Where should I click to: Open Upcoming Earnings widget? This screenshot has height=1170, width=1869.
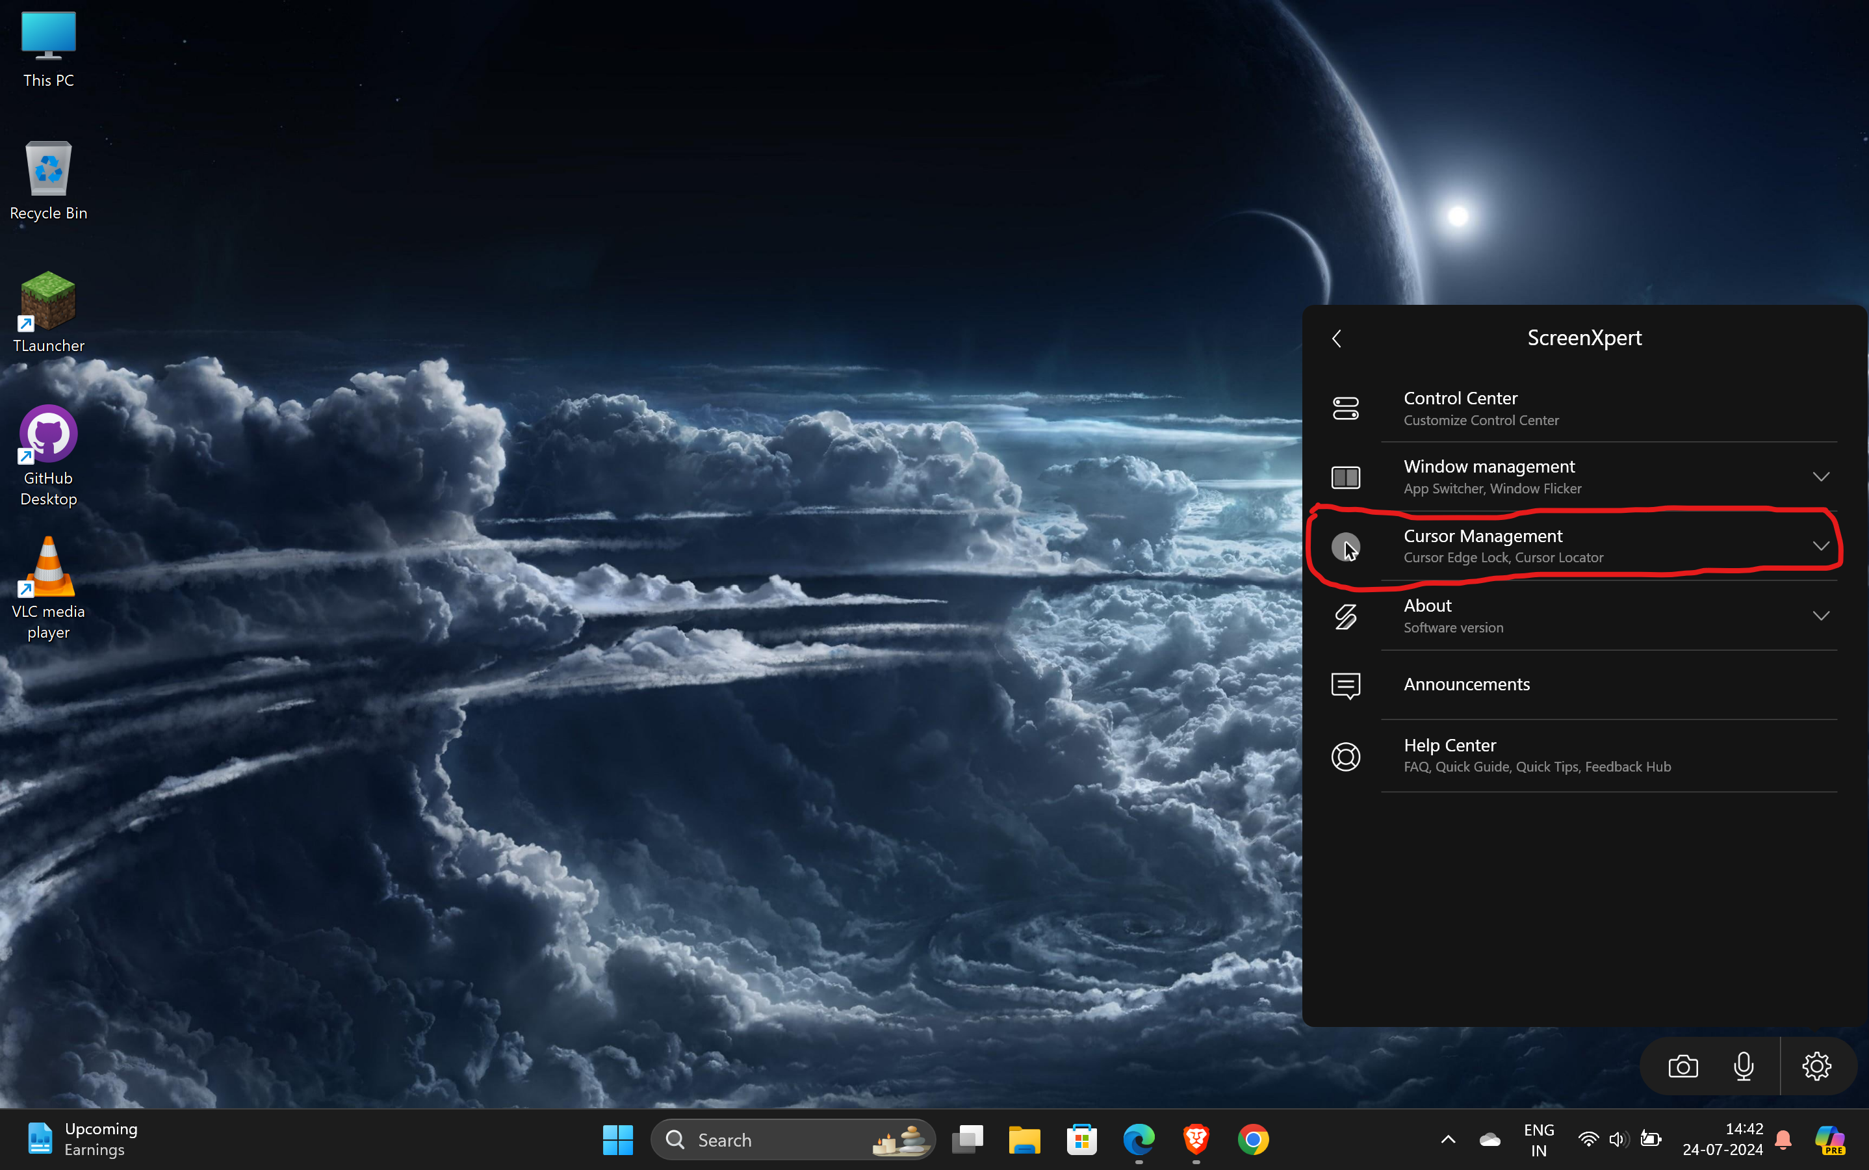[x=83, y=1140]
